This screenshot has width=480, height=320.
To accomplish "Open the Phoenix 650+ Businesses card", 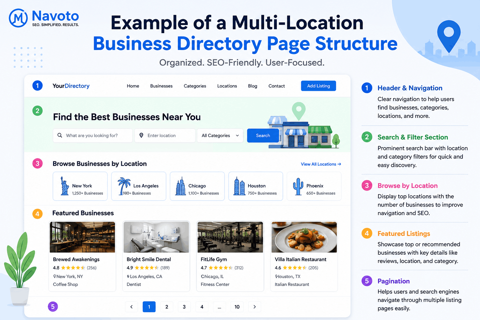I will [x=314, y=186].
